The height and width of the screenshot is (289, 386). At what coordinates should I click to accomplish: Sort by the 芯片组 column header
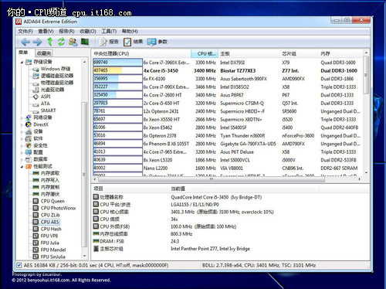coord(300,53)
